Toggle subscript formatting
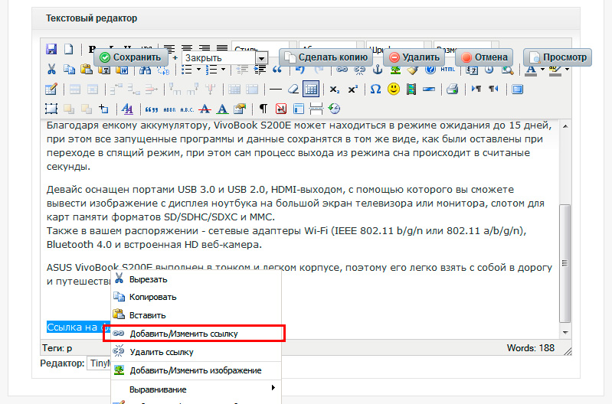The image size is (612, 404). pos(335,89)
